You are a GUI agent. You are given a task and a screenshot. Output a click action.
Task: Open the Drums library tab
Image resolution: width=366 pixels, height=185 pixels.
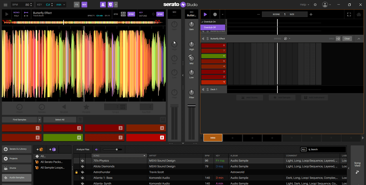pos(17,168)
